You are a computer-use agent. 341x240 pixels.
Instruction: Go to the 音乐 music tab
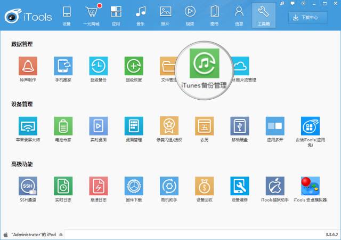[141, 15]
